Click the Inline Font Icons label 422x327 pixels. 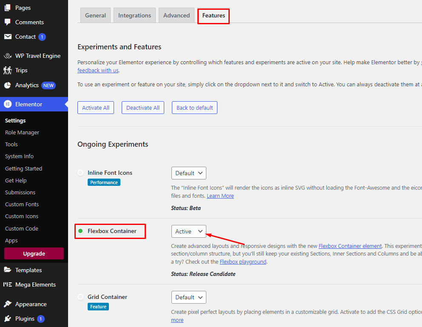110,173
